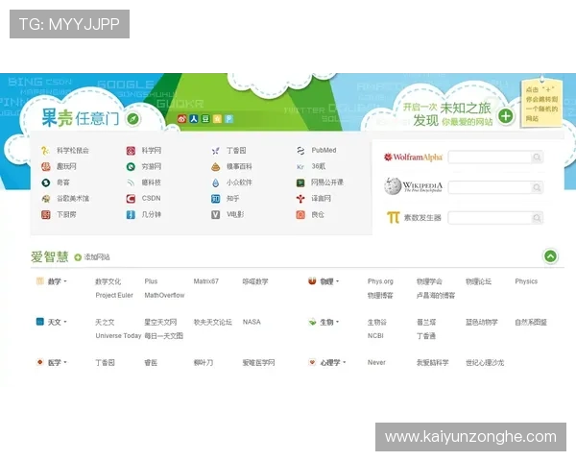Open the CSDN red C icon
The width and height of the screenshot is (576, 461).
(x=131, y=199)
